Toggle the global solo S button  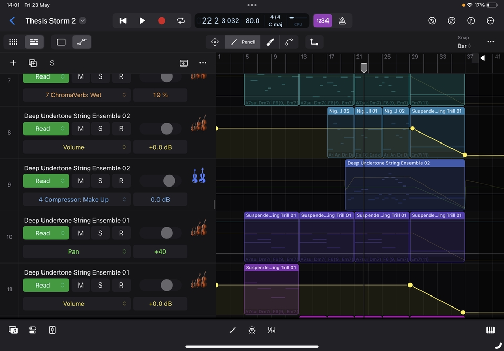pos(52,63)
